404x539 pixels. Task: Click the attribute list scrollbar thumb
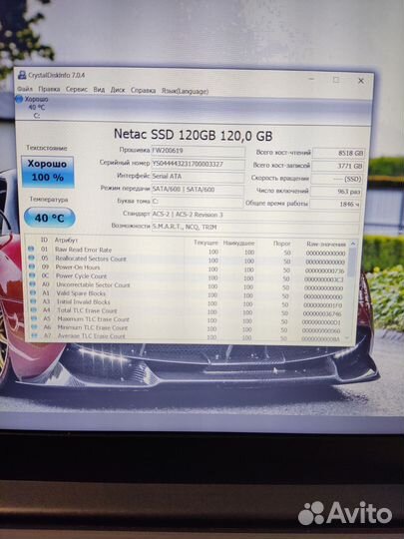352,262
